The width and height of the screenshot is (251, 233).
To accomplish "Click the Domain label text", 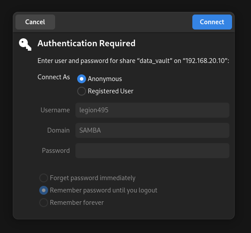I will (58, 130).
